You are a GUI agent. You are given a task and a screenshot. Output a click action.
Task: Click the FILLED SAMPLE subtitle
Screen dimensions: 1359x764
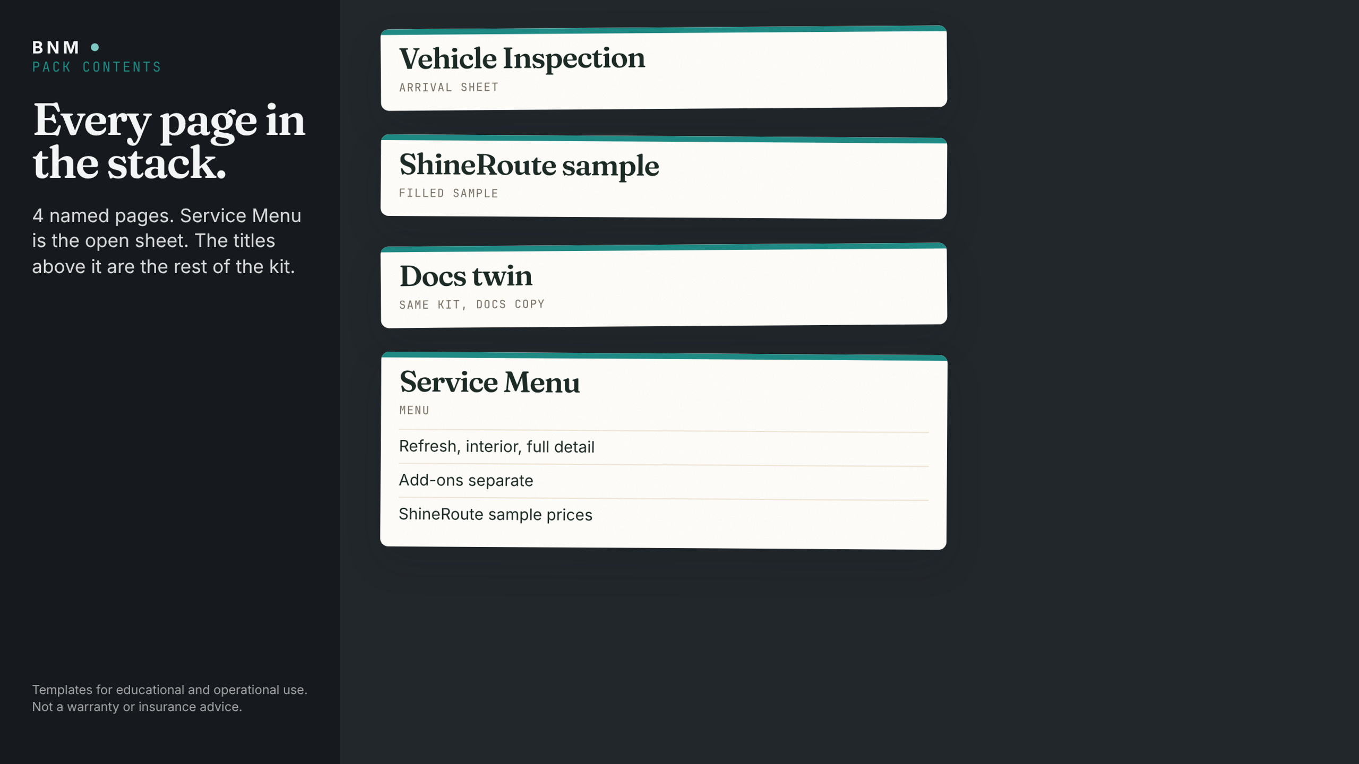click(449, 193)
